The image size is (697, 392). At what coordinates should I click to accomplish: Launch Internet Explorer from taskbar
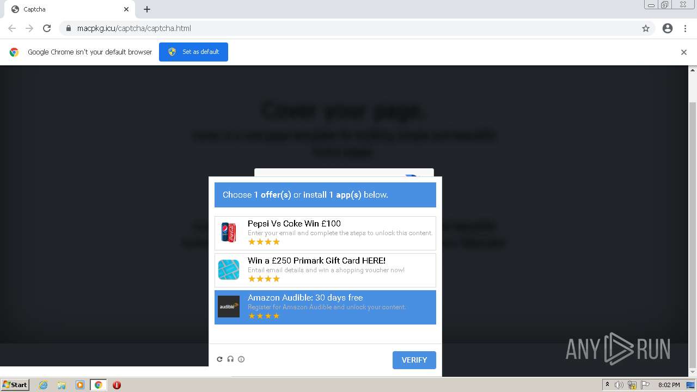[x=44, y=385]
